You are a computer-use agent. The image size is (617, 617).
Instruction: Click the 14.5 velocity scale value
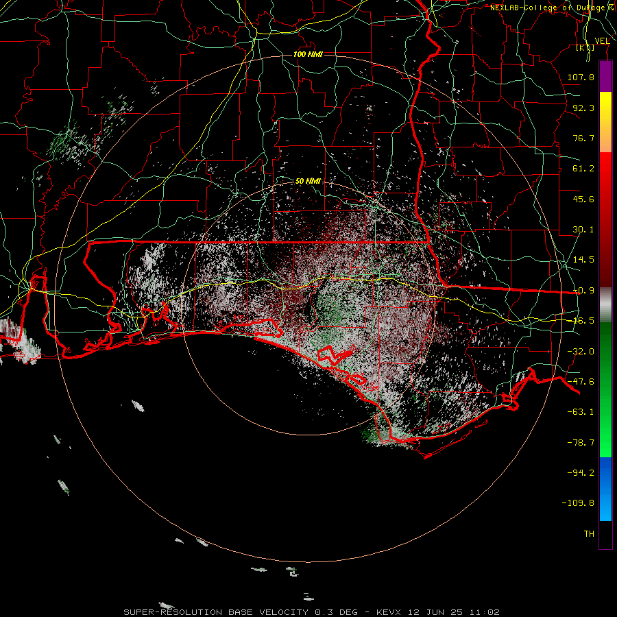(583, 260)
